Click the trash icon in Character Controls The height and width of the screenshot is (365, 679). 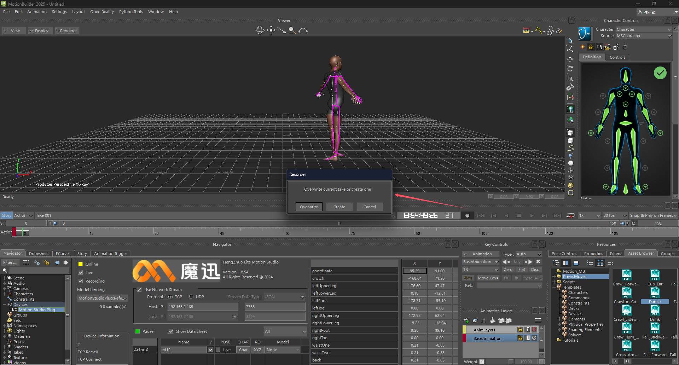coord(625,47)
